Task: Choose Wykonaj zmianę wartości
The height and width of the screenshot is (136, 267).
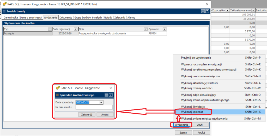Action: pyautogui.click(x=219, y=88)
